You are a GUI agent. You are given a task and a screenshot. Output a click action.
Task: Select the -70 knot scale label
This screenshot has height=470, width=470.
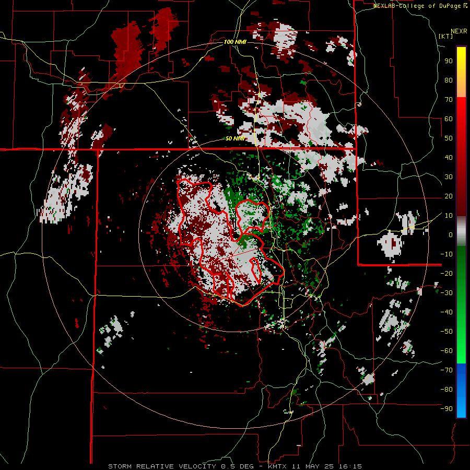(446, 370)
